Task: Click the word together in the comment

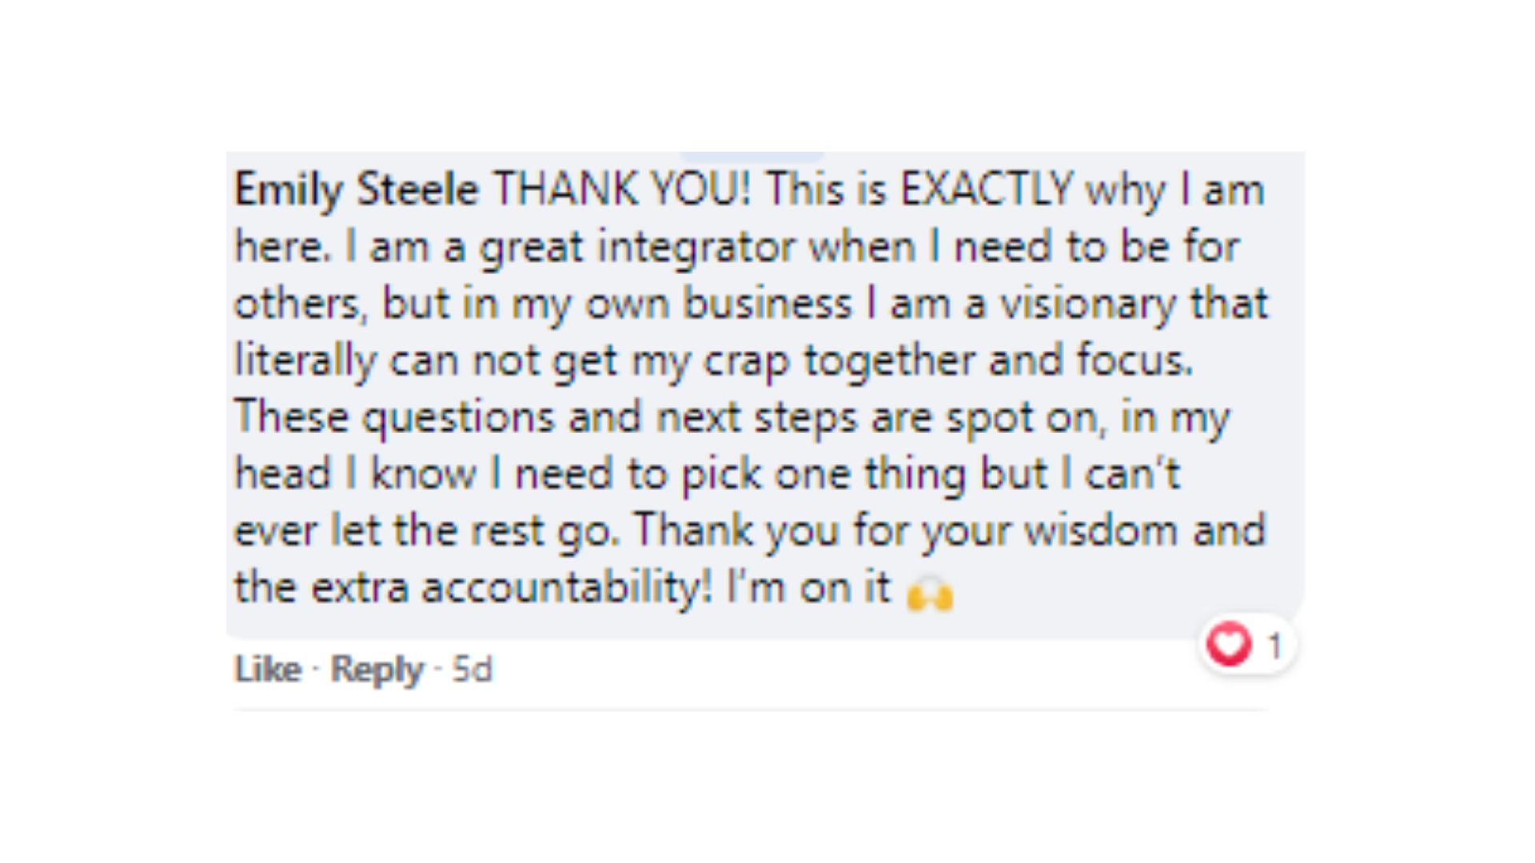Action: 889,361
